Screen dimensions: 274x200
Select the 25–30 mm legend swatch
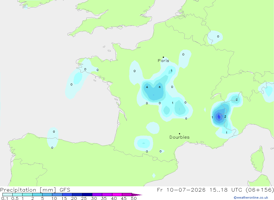pos(87,195)
